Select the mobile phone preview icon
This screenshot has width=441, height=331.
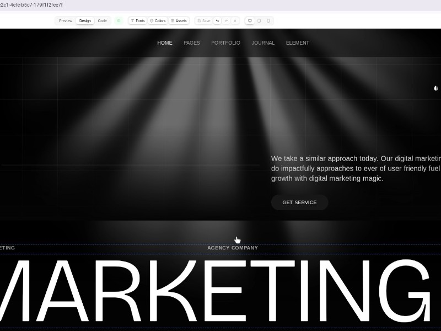point(268,20)
